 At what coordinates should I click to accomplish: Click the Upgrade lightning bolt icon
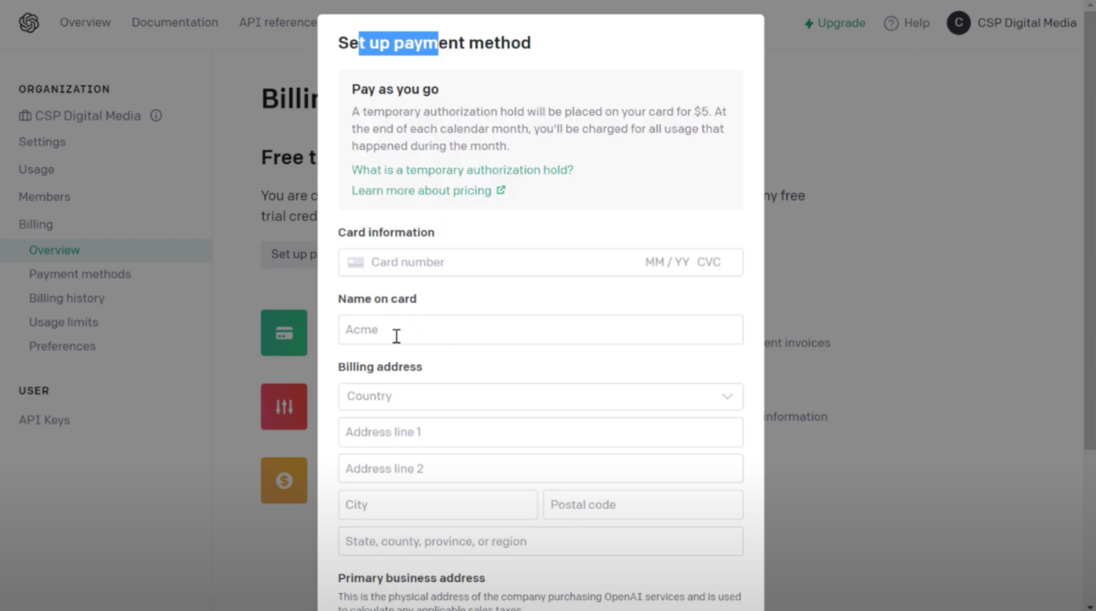[x=808, y=24]
